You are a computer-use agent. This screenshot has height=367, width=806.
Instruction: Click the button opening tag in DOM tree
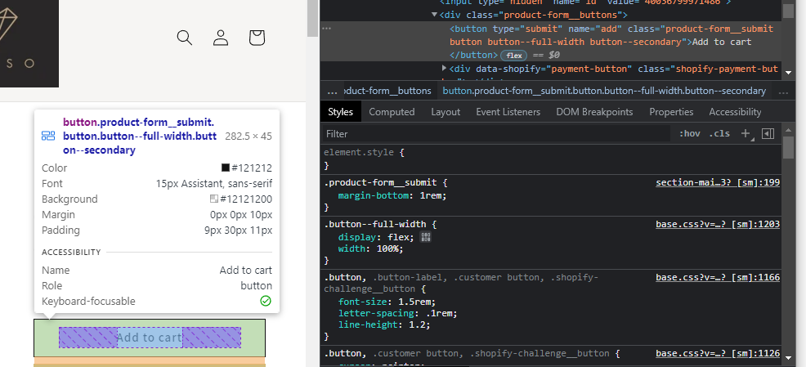click(x=611, y=35)
